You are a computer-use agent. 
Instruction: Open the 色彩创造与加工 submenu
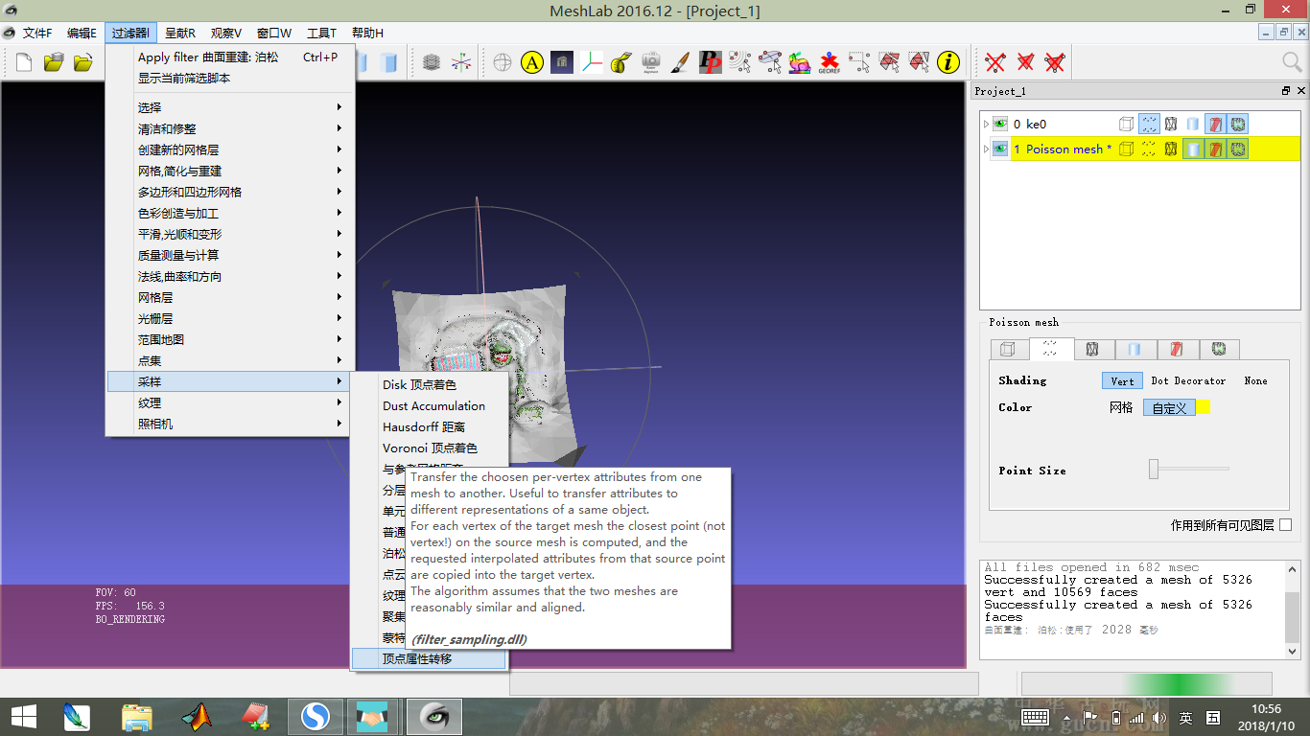pyautogui.click(x=230, y=213)
